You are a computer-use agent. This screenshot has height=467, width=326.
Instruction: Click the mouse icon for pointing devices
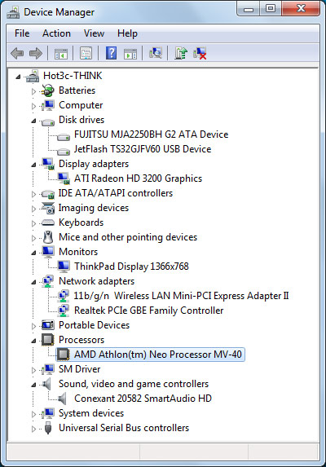[x=48, y=237]
